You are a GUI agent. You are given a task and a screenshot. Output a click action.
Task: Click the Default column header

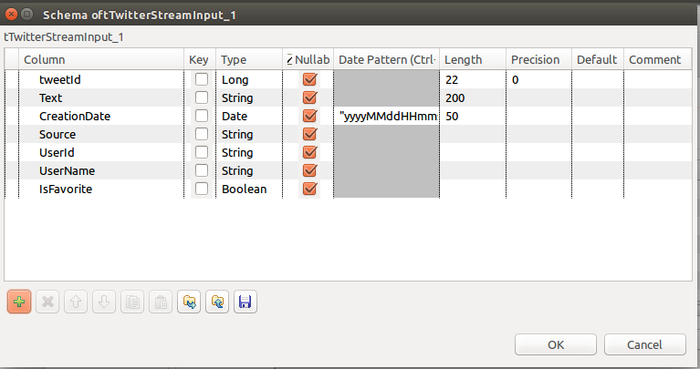coord(598,59)
